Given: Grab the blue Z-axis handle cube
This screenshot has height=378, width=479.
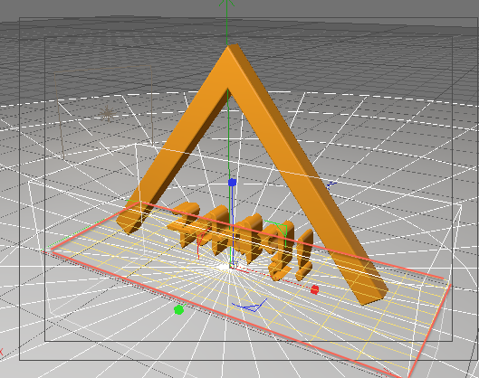Looking at the screenshot, I should [x=233, y=183].
